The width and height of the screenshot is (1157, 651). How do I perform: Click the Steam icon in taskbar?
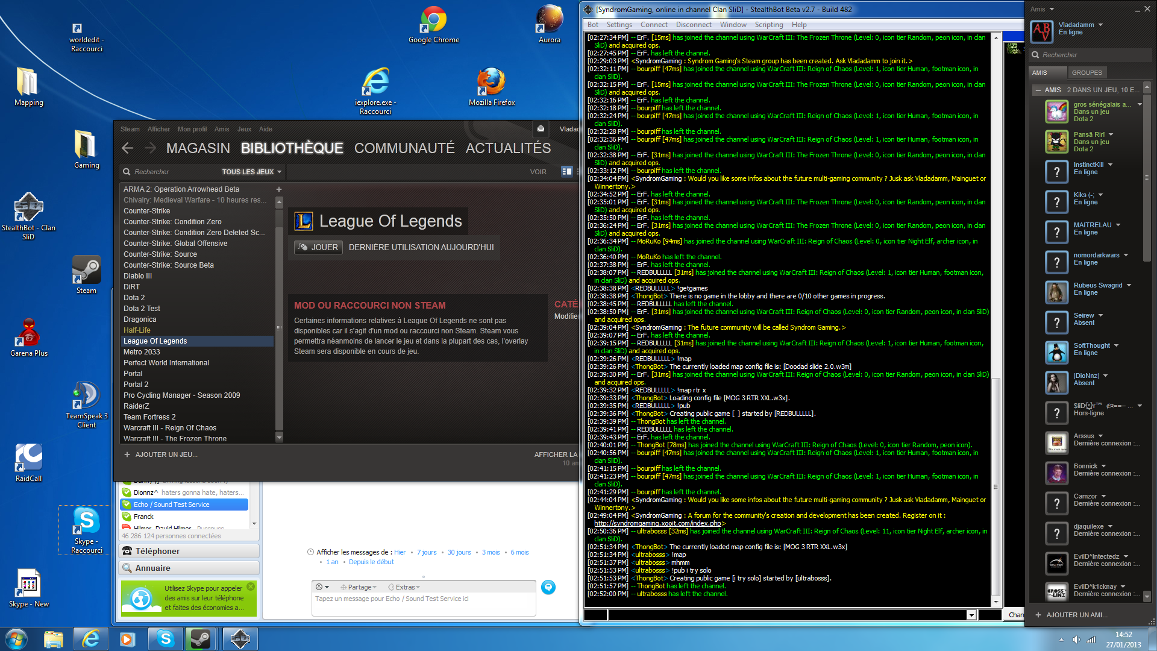coord(201,639)
